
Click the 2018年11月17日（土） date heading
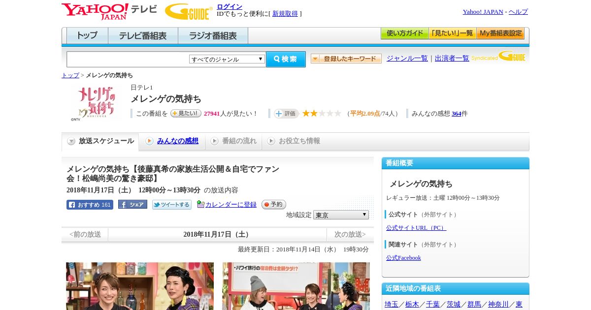click(x=217, y=234)
